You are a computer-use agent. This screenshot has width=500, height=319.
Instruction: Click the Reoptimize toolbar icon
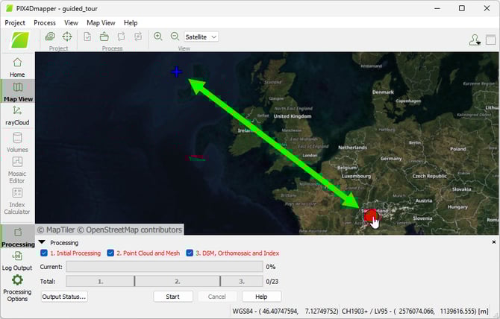click(x=121, y=37)
